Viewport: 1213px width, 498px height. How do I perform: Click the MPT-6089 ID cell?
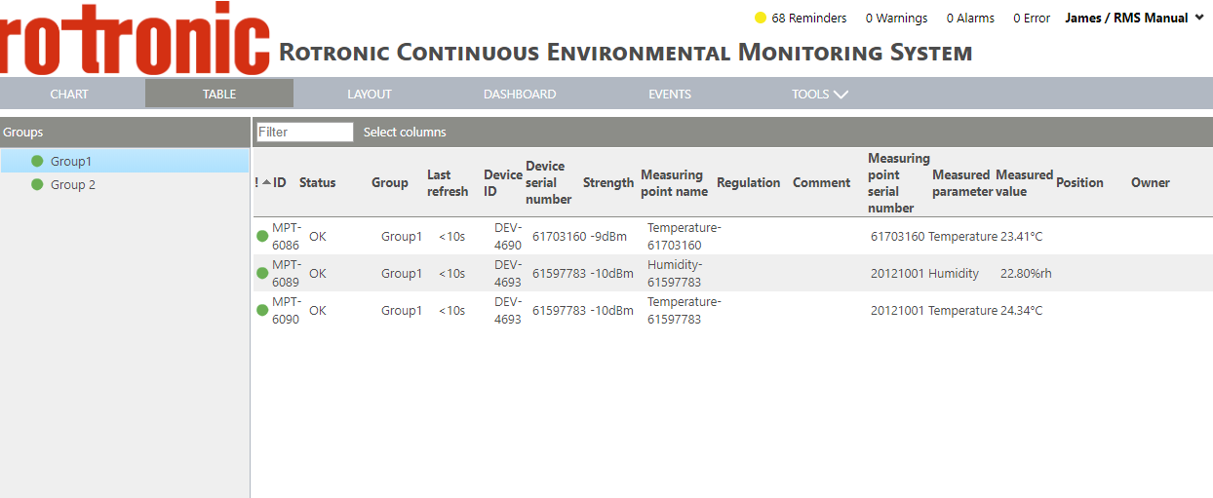click(286, 273)
